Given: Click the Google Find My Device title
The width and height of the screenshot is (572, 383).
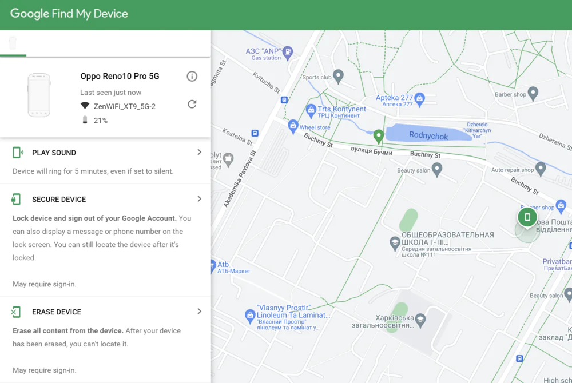Looking at the screenshot, I should (69, 14).
